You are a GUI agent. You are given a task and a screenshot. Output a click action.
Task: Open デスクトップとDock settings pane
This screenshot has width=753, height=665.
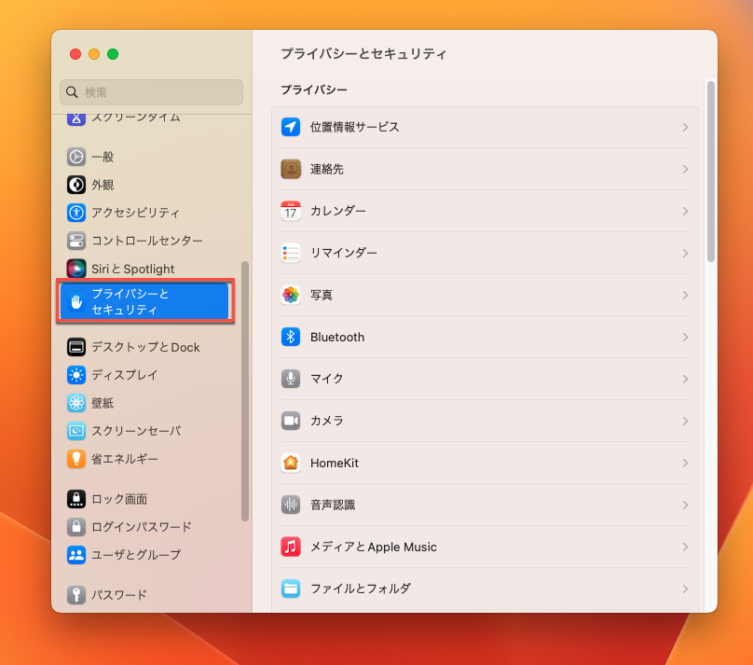click(144, 347)
